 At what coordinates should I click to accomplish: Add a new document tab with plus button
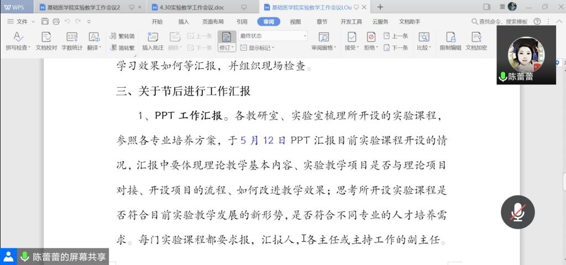(x=380, y=7)
